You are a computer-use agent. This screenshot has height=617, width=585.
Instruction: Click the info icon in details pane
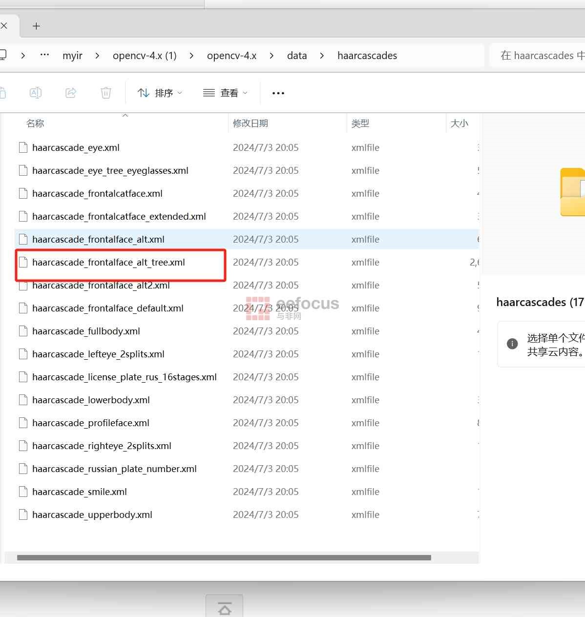tap(512, 344)
